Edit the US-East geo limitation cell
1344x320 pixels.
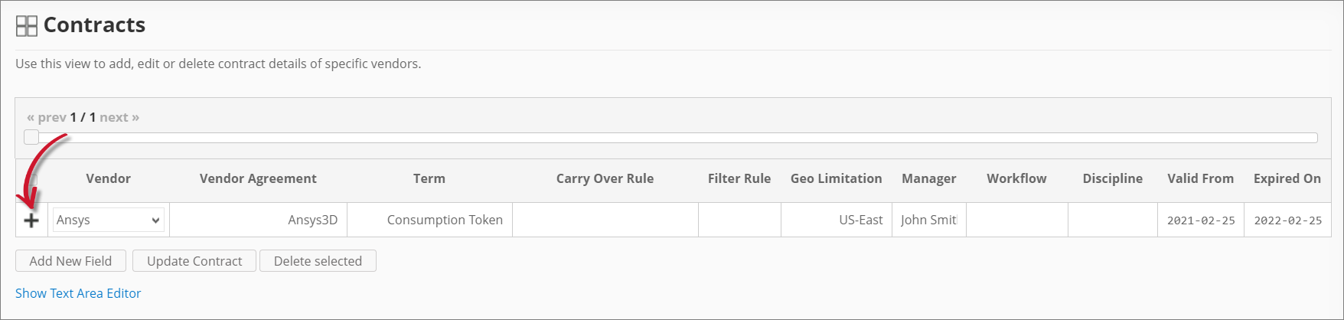coord(836,220)
